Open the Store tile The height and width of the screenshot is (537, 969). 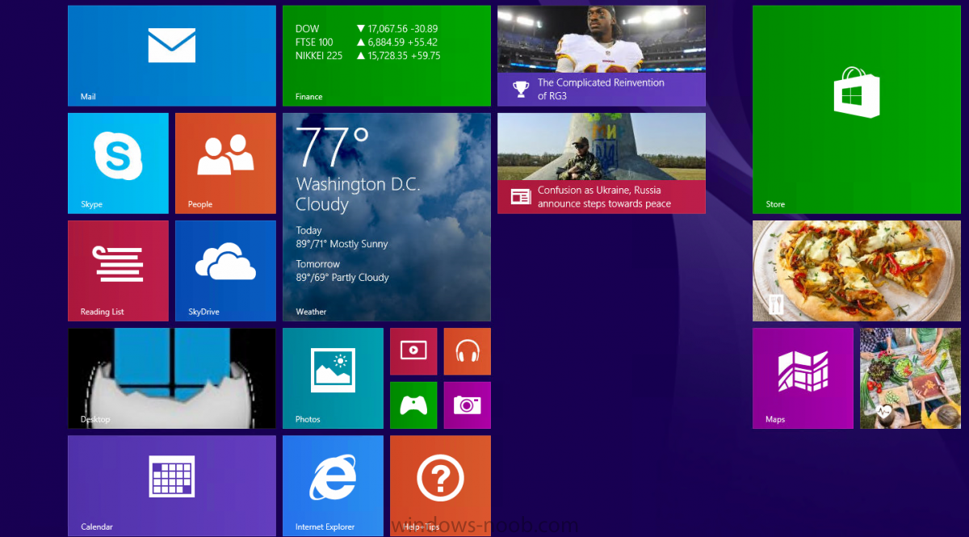point(857,110)
